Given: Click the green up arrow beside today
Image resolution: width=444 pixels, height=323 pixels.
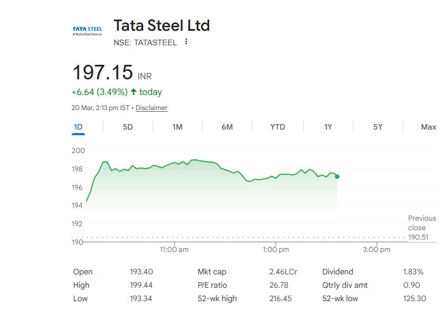Looking at the screenshot, I should coord(133,92).
